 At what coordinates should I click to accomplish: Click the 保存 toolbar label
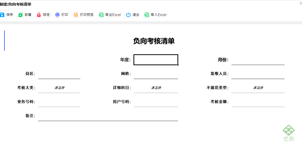click(10, 15)
